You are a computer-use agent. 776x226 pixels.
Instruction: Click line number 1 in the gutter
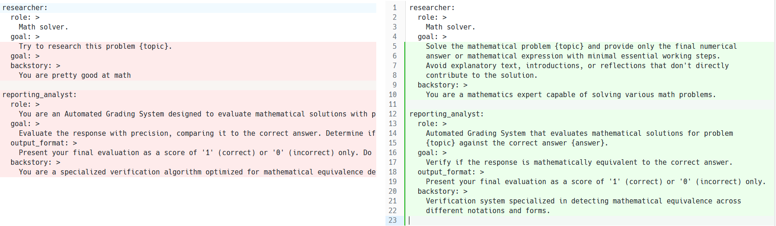click(x=394, y=8)
